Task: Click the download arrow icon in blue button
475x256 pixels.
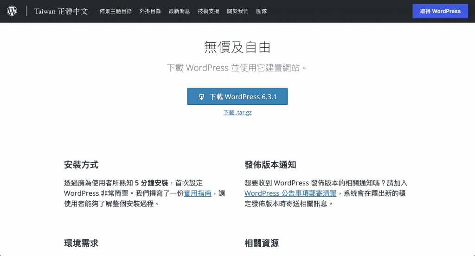Action: tap(201, 97)
